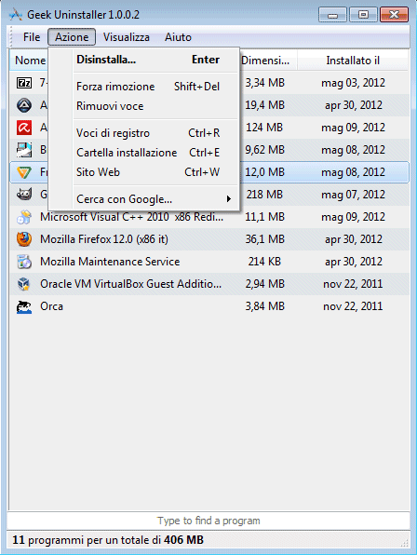The width and height of the screenshot is (417, 555).
Task: Open Cartella installazione
Action: 144,153
